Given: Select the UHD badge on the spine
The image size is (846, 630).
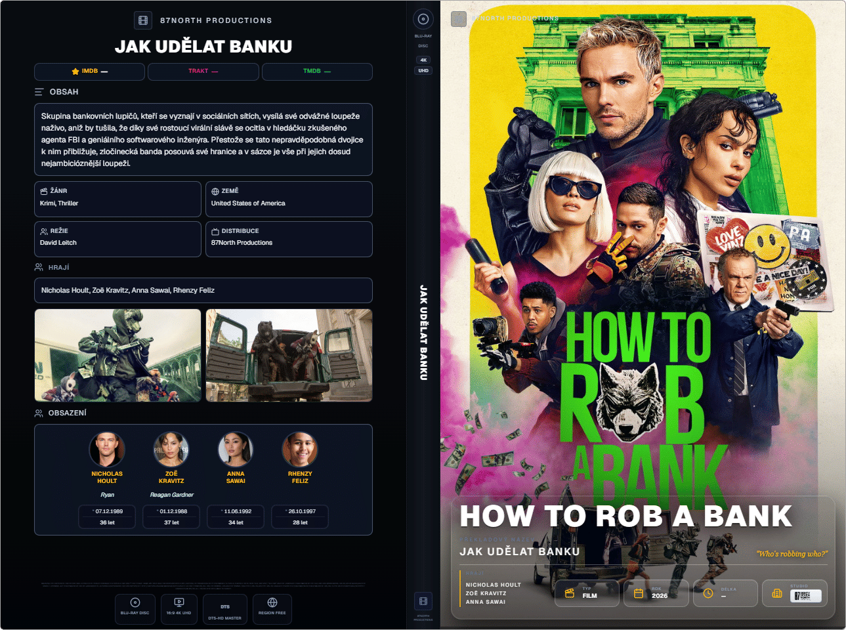Looking at the screenshot, I should point(423,70).
